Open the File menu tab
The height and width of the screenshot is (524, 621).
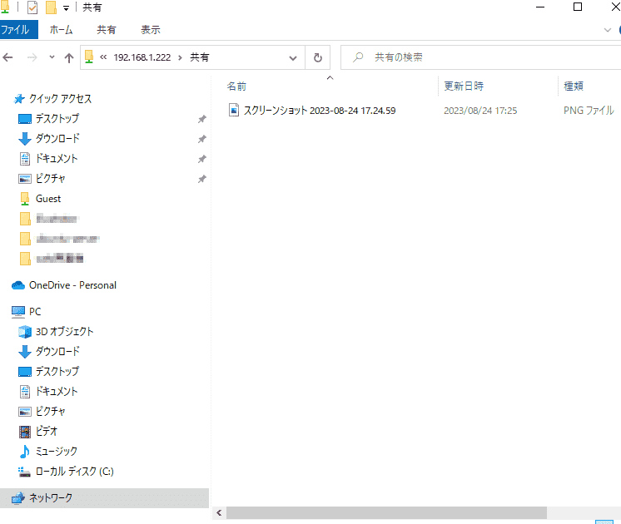(16, 30)
